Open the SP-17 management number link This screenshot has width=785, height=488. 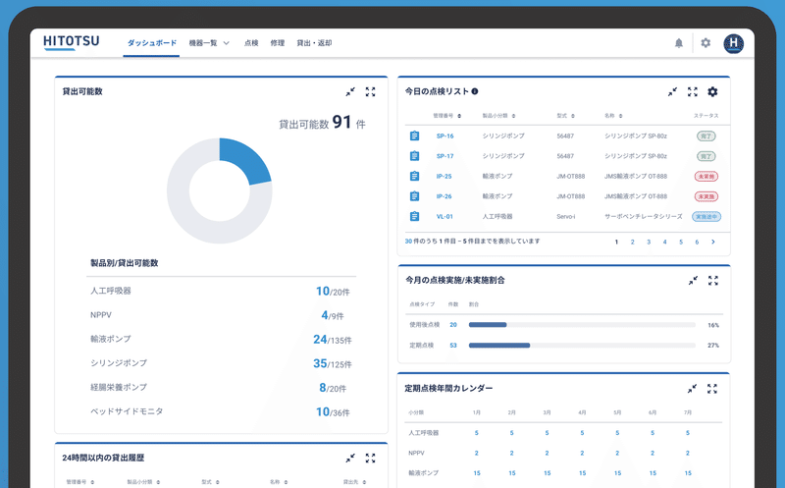445,156
